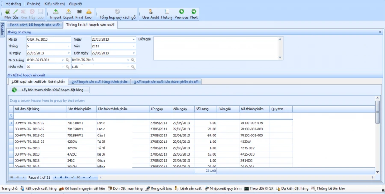Click the Xóa (delete) toolbar icon
Screen dimensions: 385x194
click(24, 12)
